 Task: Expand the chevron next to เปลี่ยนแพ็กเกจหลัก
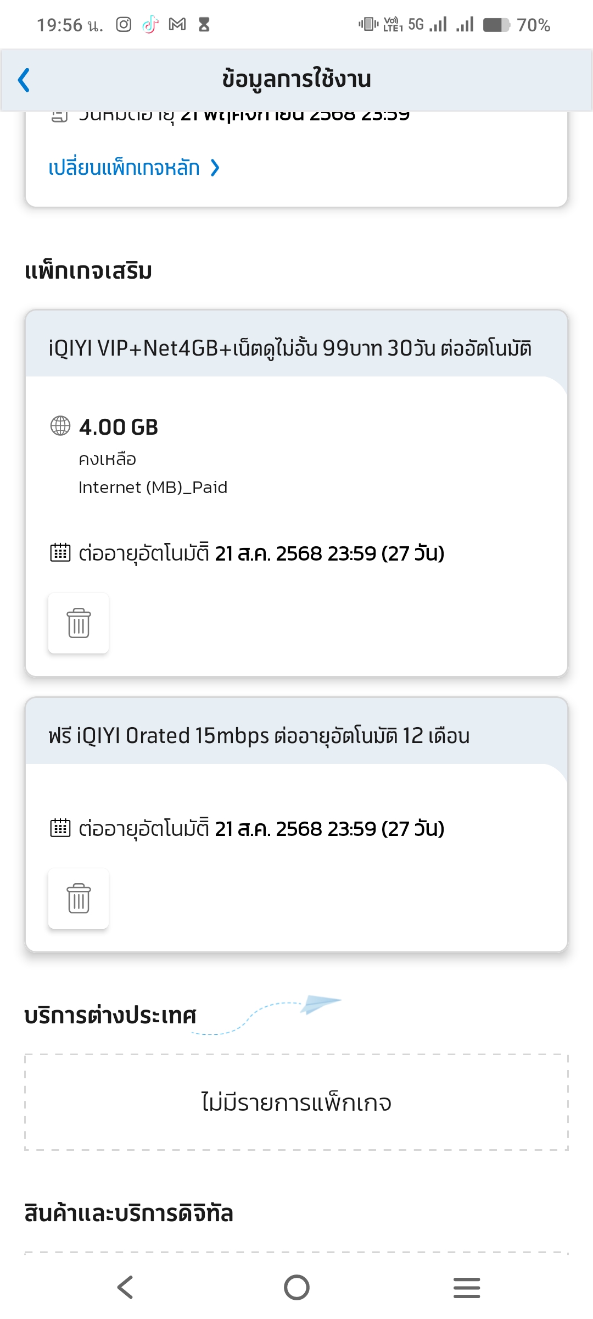tap(215, 168)
